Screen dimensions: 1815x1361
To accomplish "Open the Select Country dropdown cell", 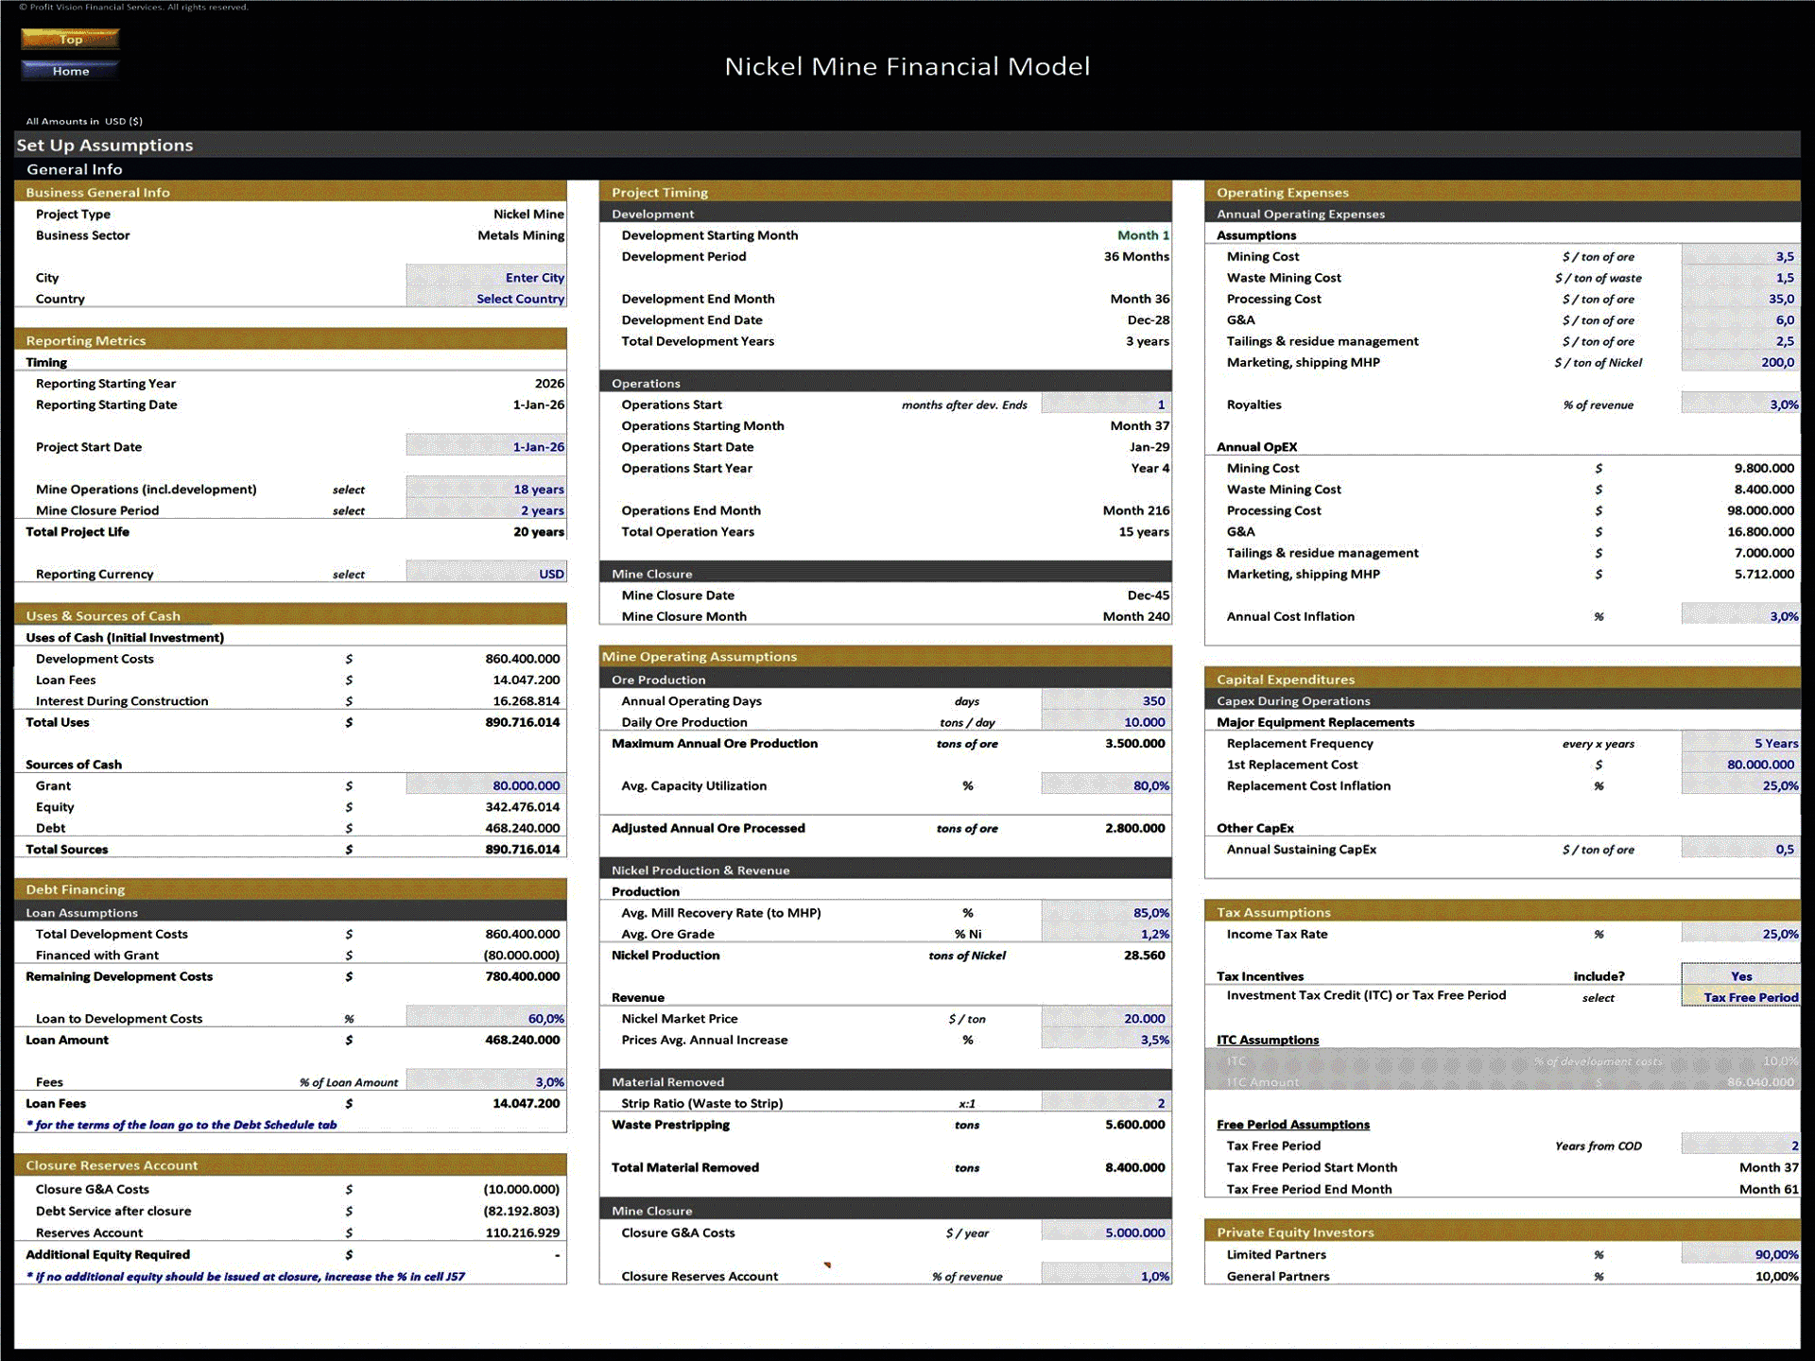I will pyautogui.click(x=487, y=299).
